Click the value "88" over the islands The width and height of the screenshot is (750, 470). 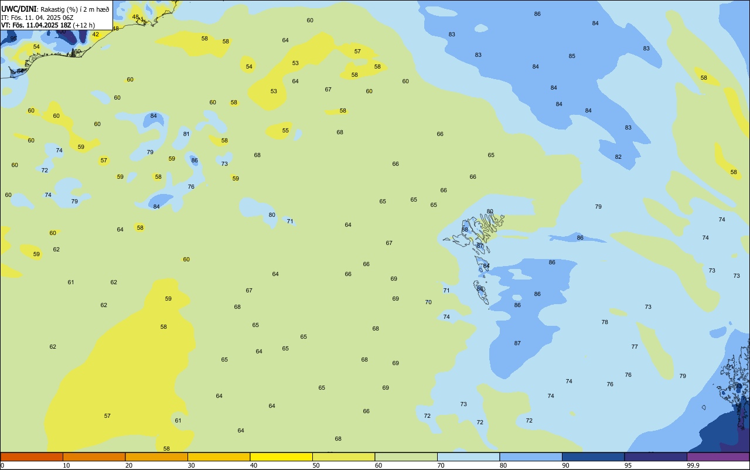coord(465,229)
